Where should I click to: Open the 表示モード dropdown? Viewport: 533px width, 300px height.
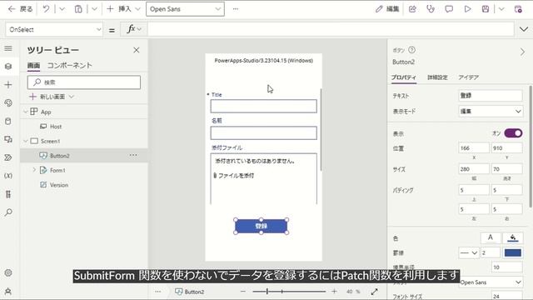click(491, 112)
